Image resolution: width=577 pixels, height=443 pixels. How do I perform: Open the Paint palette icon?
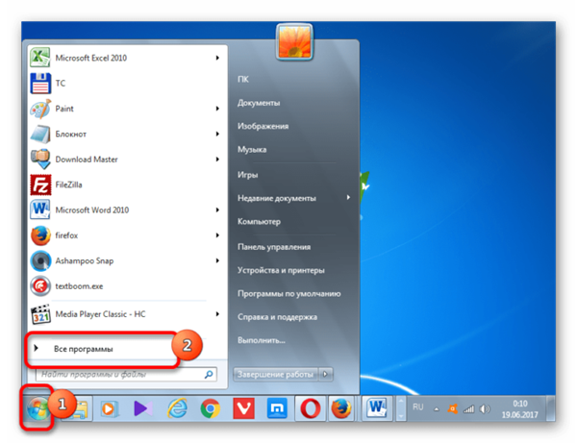pos(40,109)
